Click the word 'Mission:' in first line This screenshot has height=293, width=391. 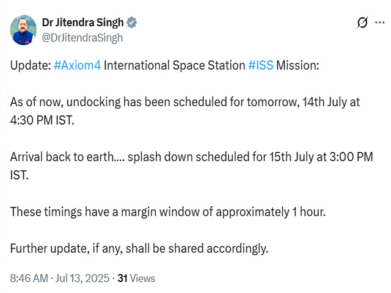[x=298, y=65]
